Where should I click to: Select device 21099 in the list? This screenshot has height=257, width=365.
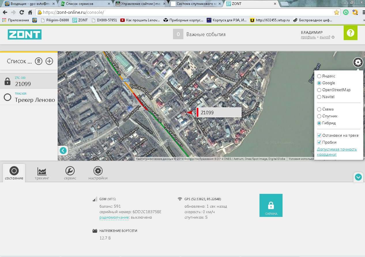click(x=29, y=81)
